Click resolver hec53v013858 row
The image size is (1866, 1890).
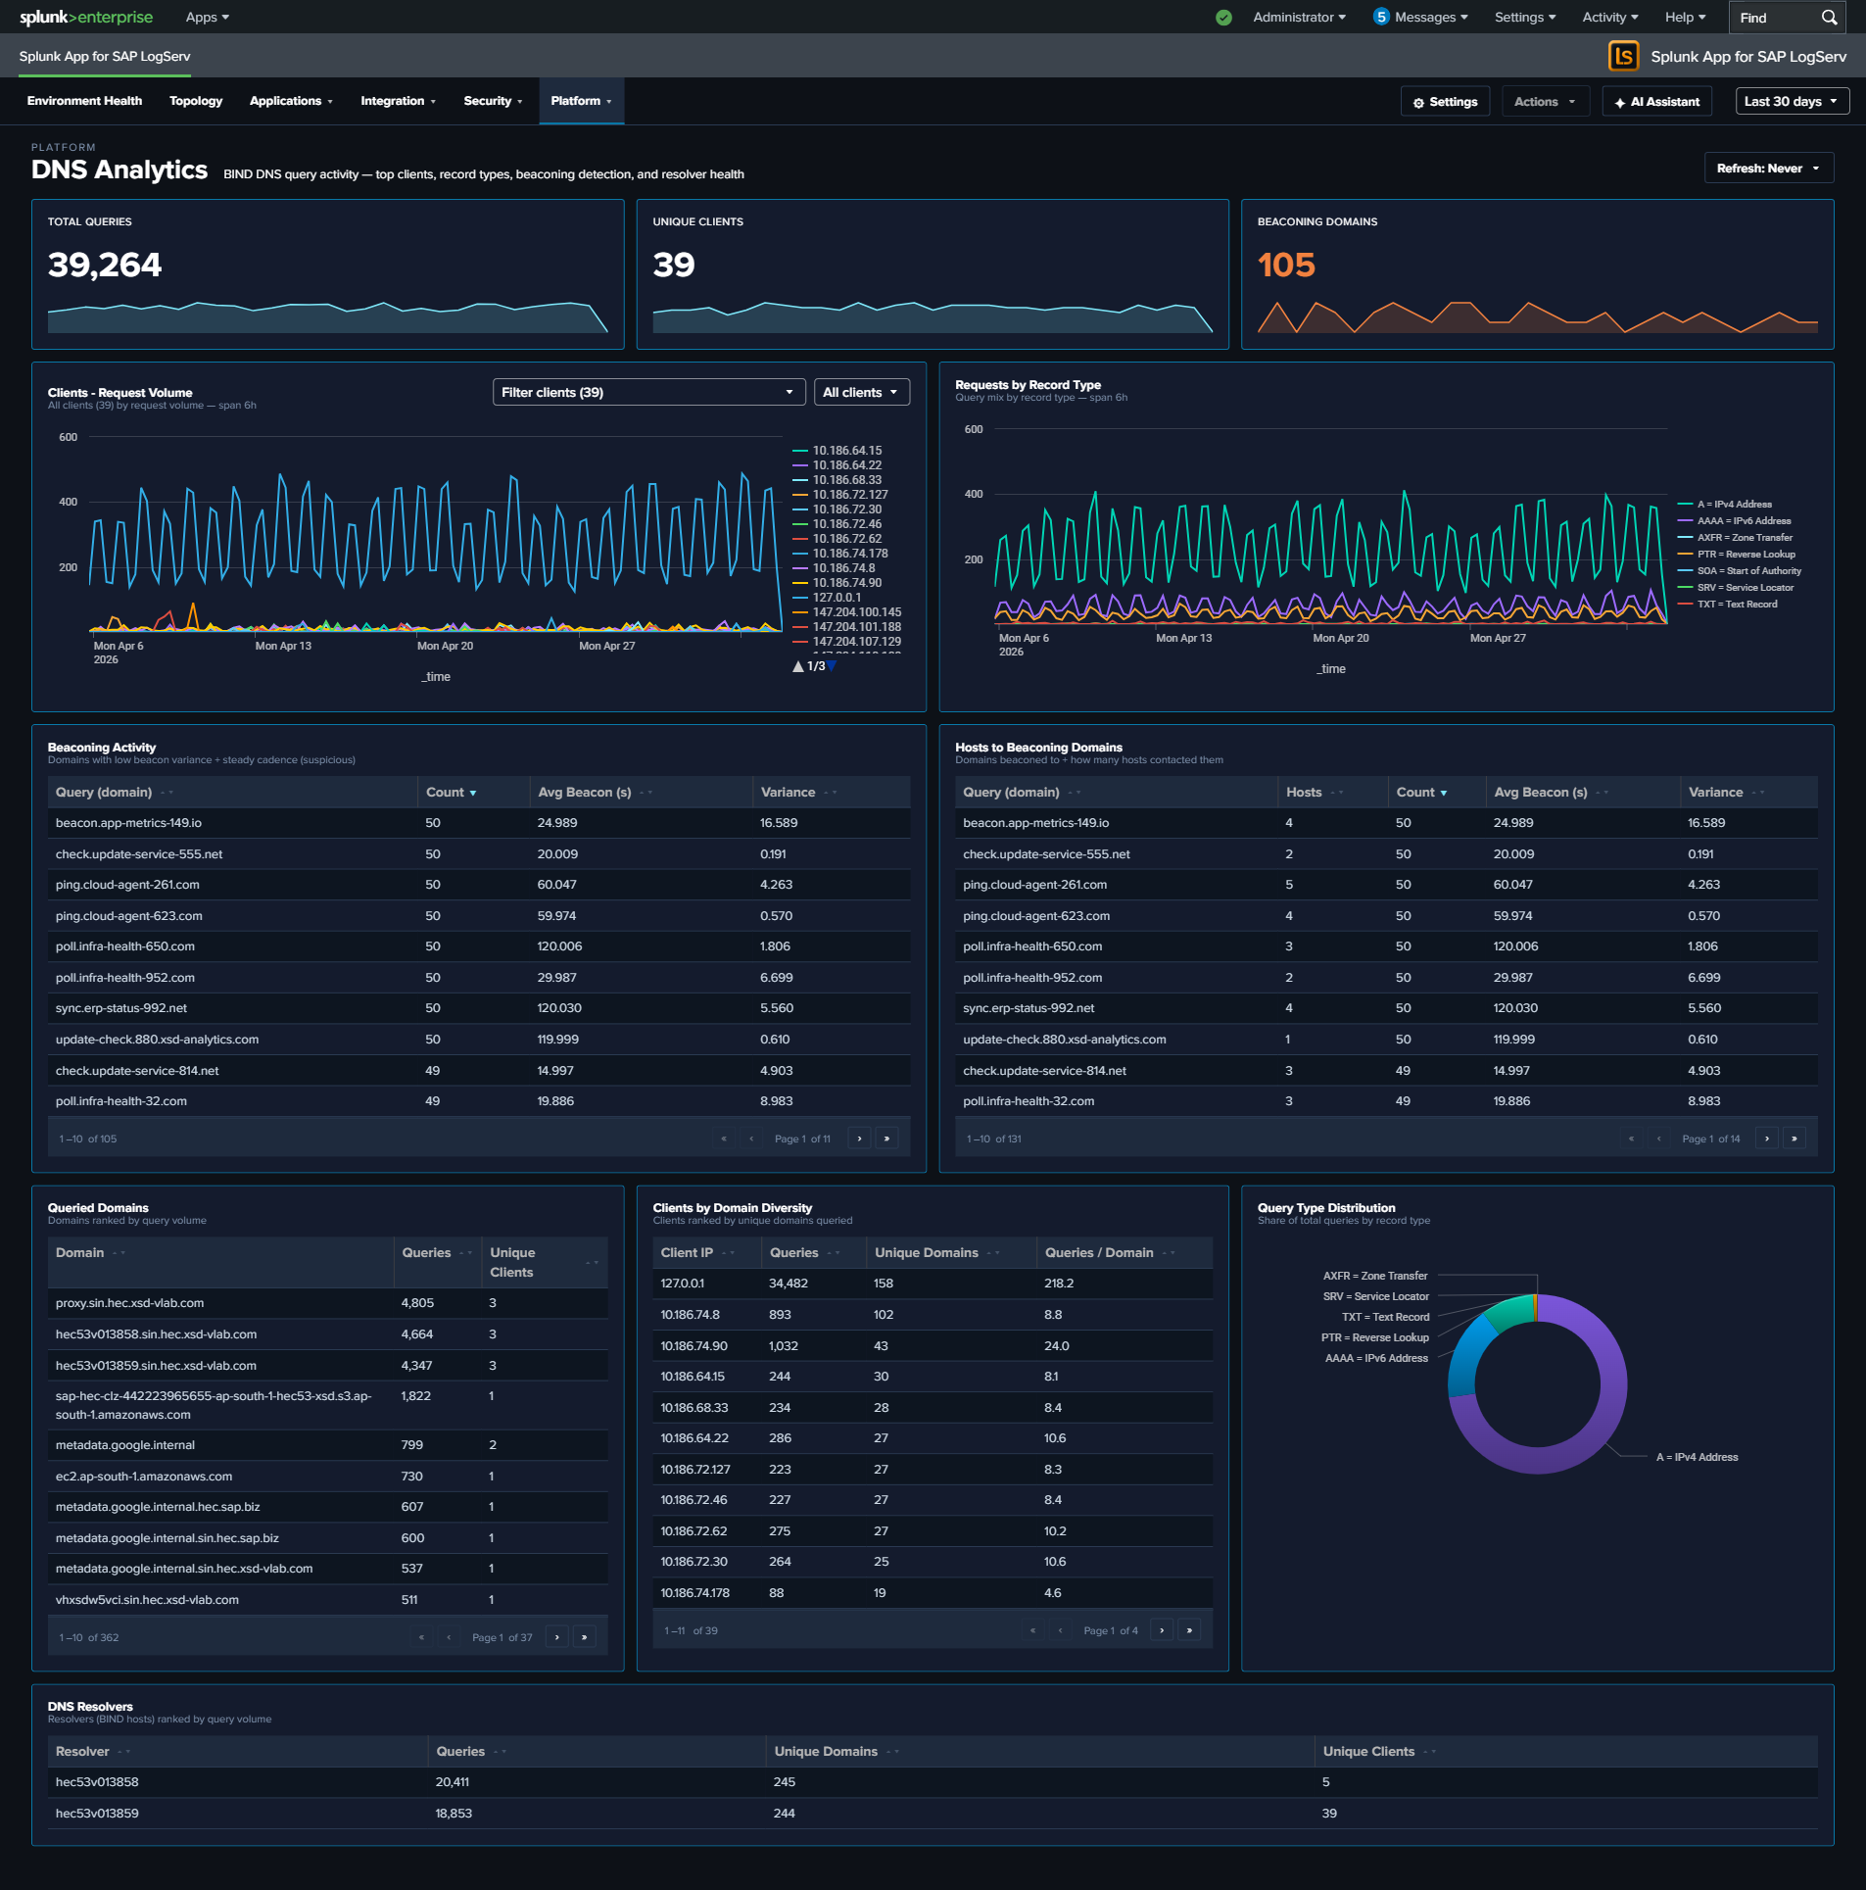click(933, 1782)
